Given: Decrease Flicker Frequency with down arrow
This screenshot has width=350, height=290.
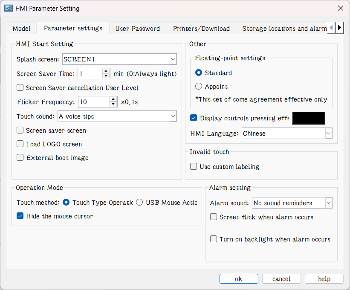Looking at the screenshot, I should click(x=113, y=104).
